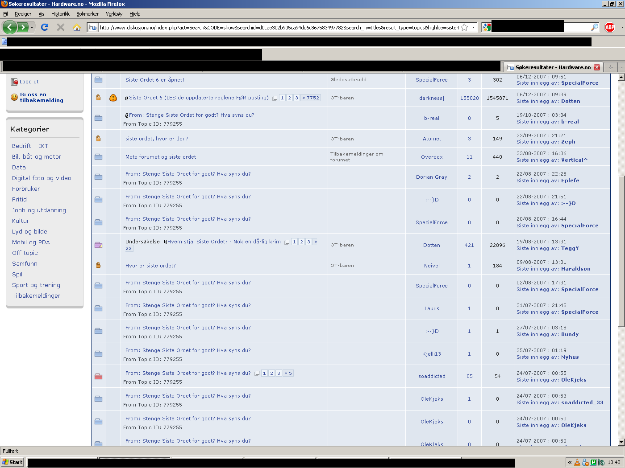Click the page scrollbar up arrow
Screen dimensions: 625x468
tap(621, 77)
